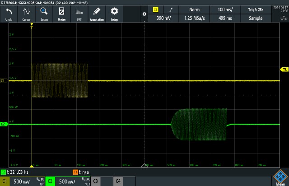Edit the 499 ms horizontal position
289x186 pixels.
(225, 18)
